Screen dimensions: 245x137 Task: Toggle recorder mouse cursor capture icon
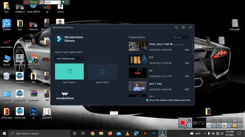[224, 125]
